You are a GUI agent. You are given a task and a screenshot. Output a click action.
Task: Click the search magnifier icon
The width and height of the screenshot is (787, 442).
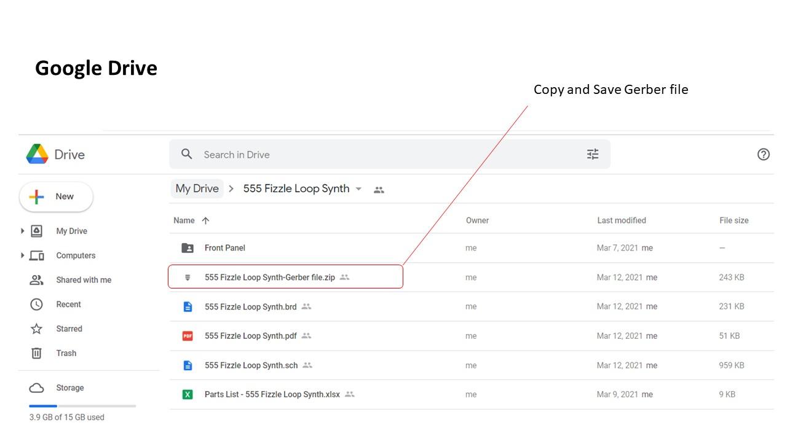point(187,154)
